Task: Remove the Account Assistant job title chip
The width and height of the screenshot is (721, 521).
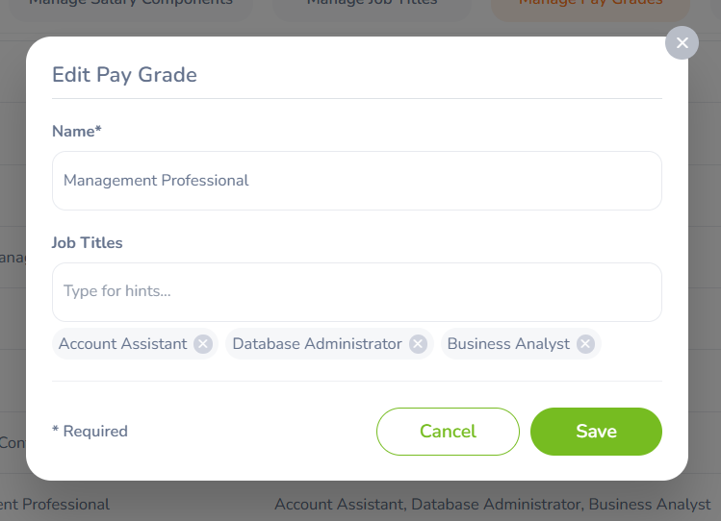Action: coord(203,344)
